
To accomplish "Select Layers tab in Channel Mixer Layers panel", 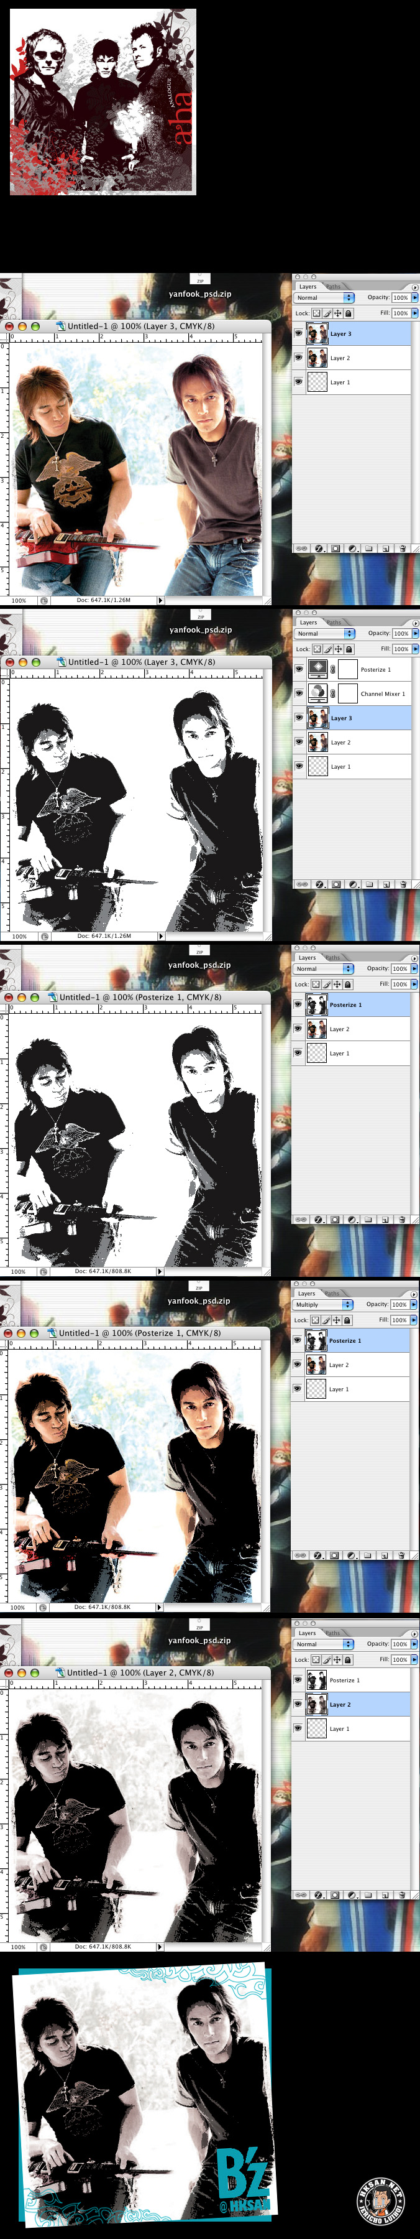I will tap(309, 623).
